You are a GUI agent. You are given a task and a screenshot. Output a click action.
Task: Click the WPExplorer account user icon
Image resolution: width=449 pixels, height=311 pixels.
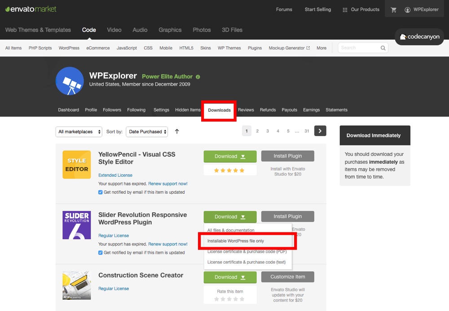[407, 10]
